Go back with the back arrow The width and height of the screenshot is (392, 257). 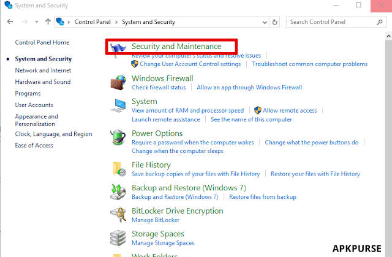click(10, 22)
